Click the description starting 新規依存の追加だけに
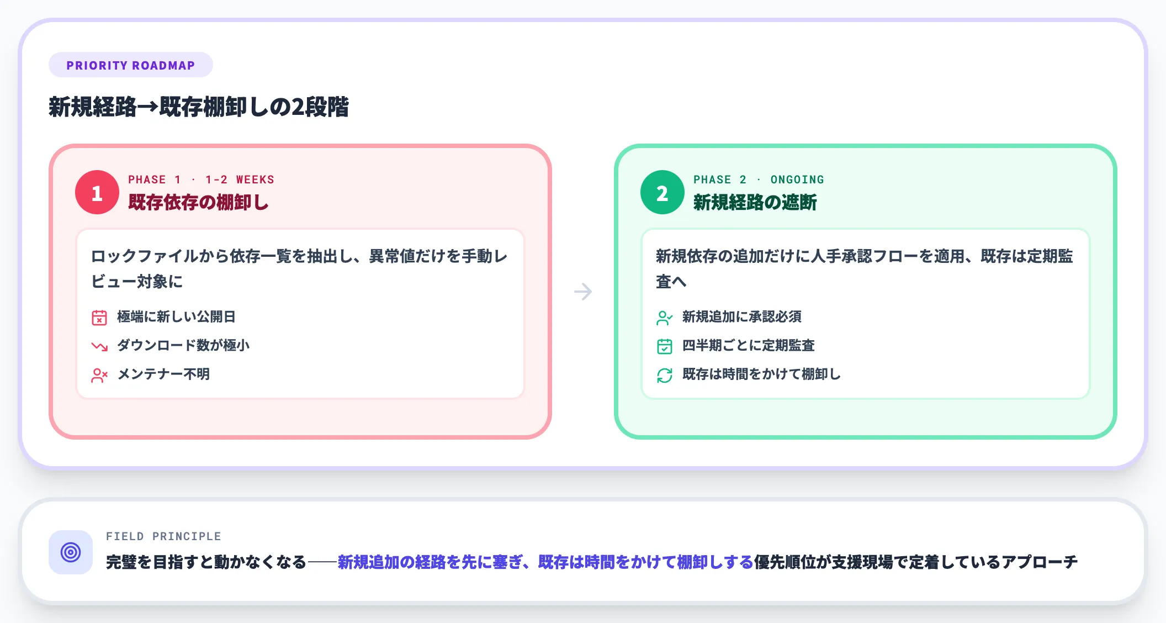The image size is (1166, 623). [865, 269]
